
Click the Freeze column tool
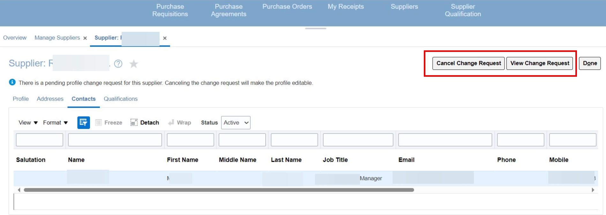109,123
